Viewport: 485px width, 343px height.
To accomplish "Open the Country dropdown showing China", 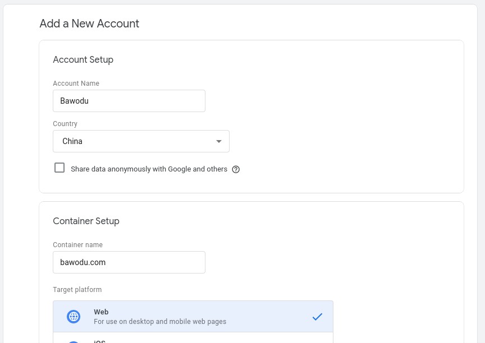I will 141,141.
